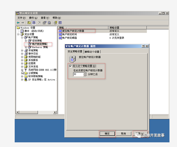
Task: Click the tree pane scrollbar left arrow
Action: tap(18, 112)
